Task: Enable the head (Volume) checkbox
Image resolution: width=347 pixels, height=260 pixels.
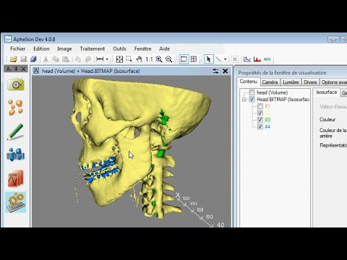Action: 252,92
